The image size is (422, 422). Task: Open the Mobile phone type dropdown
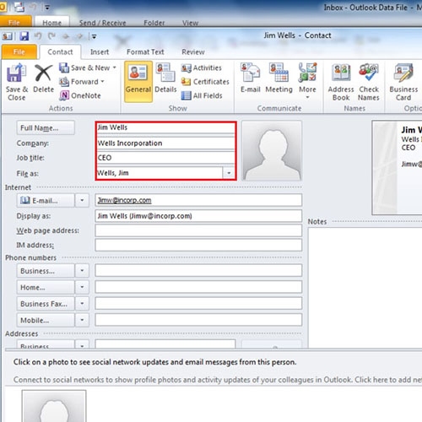point(82,320)
